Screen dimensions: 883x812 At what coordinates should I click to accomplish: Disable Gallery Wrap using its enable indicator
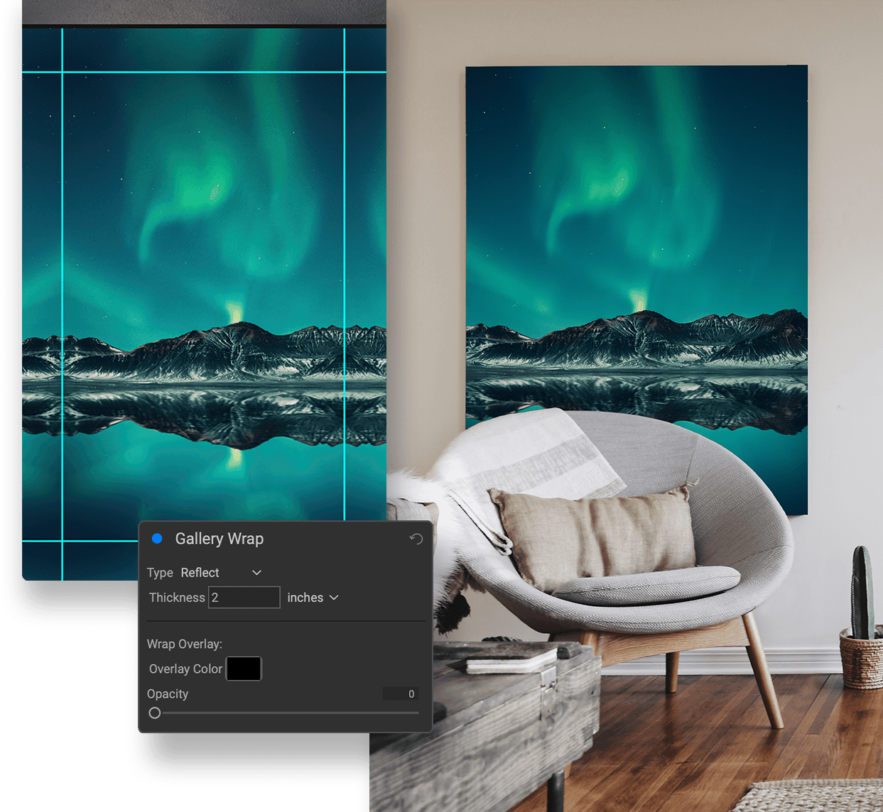point(156,539)
